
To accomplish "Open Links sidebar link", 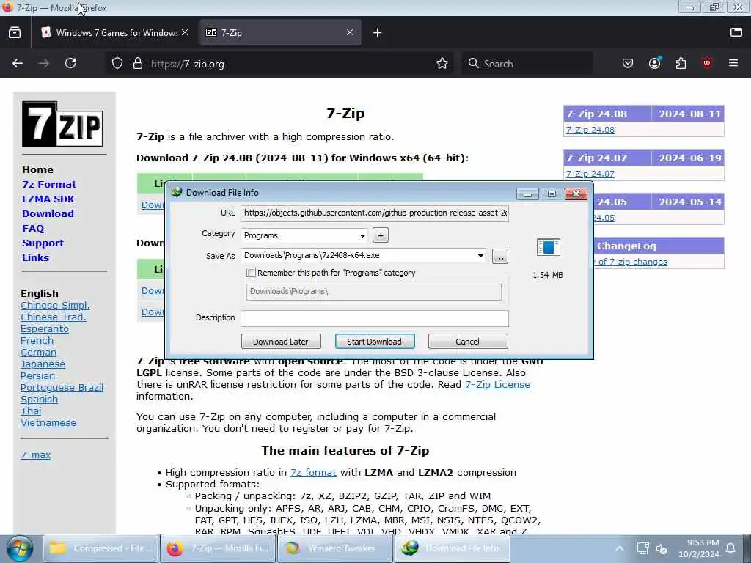I will click(35, 257).
